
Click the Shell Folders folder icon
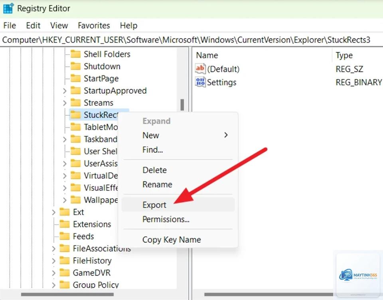tap(75, 54)
